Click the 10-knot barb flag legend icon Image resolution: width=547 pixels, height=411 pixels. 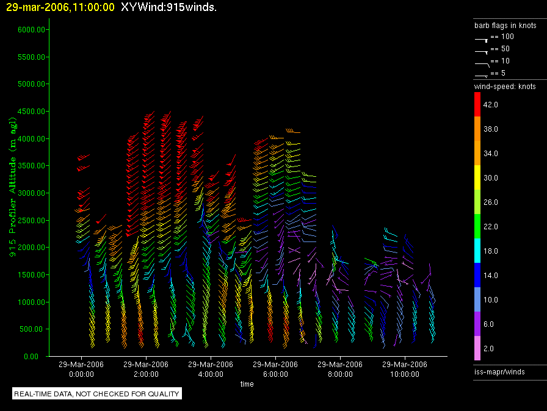[x=482, y=63]
